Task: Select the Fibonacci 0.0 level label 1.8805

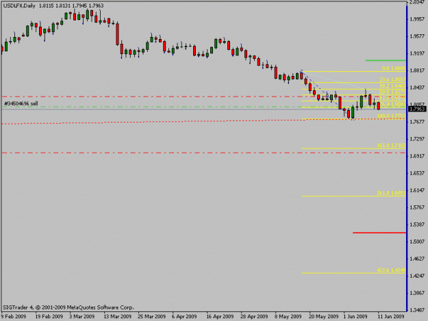Action: 394,68
